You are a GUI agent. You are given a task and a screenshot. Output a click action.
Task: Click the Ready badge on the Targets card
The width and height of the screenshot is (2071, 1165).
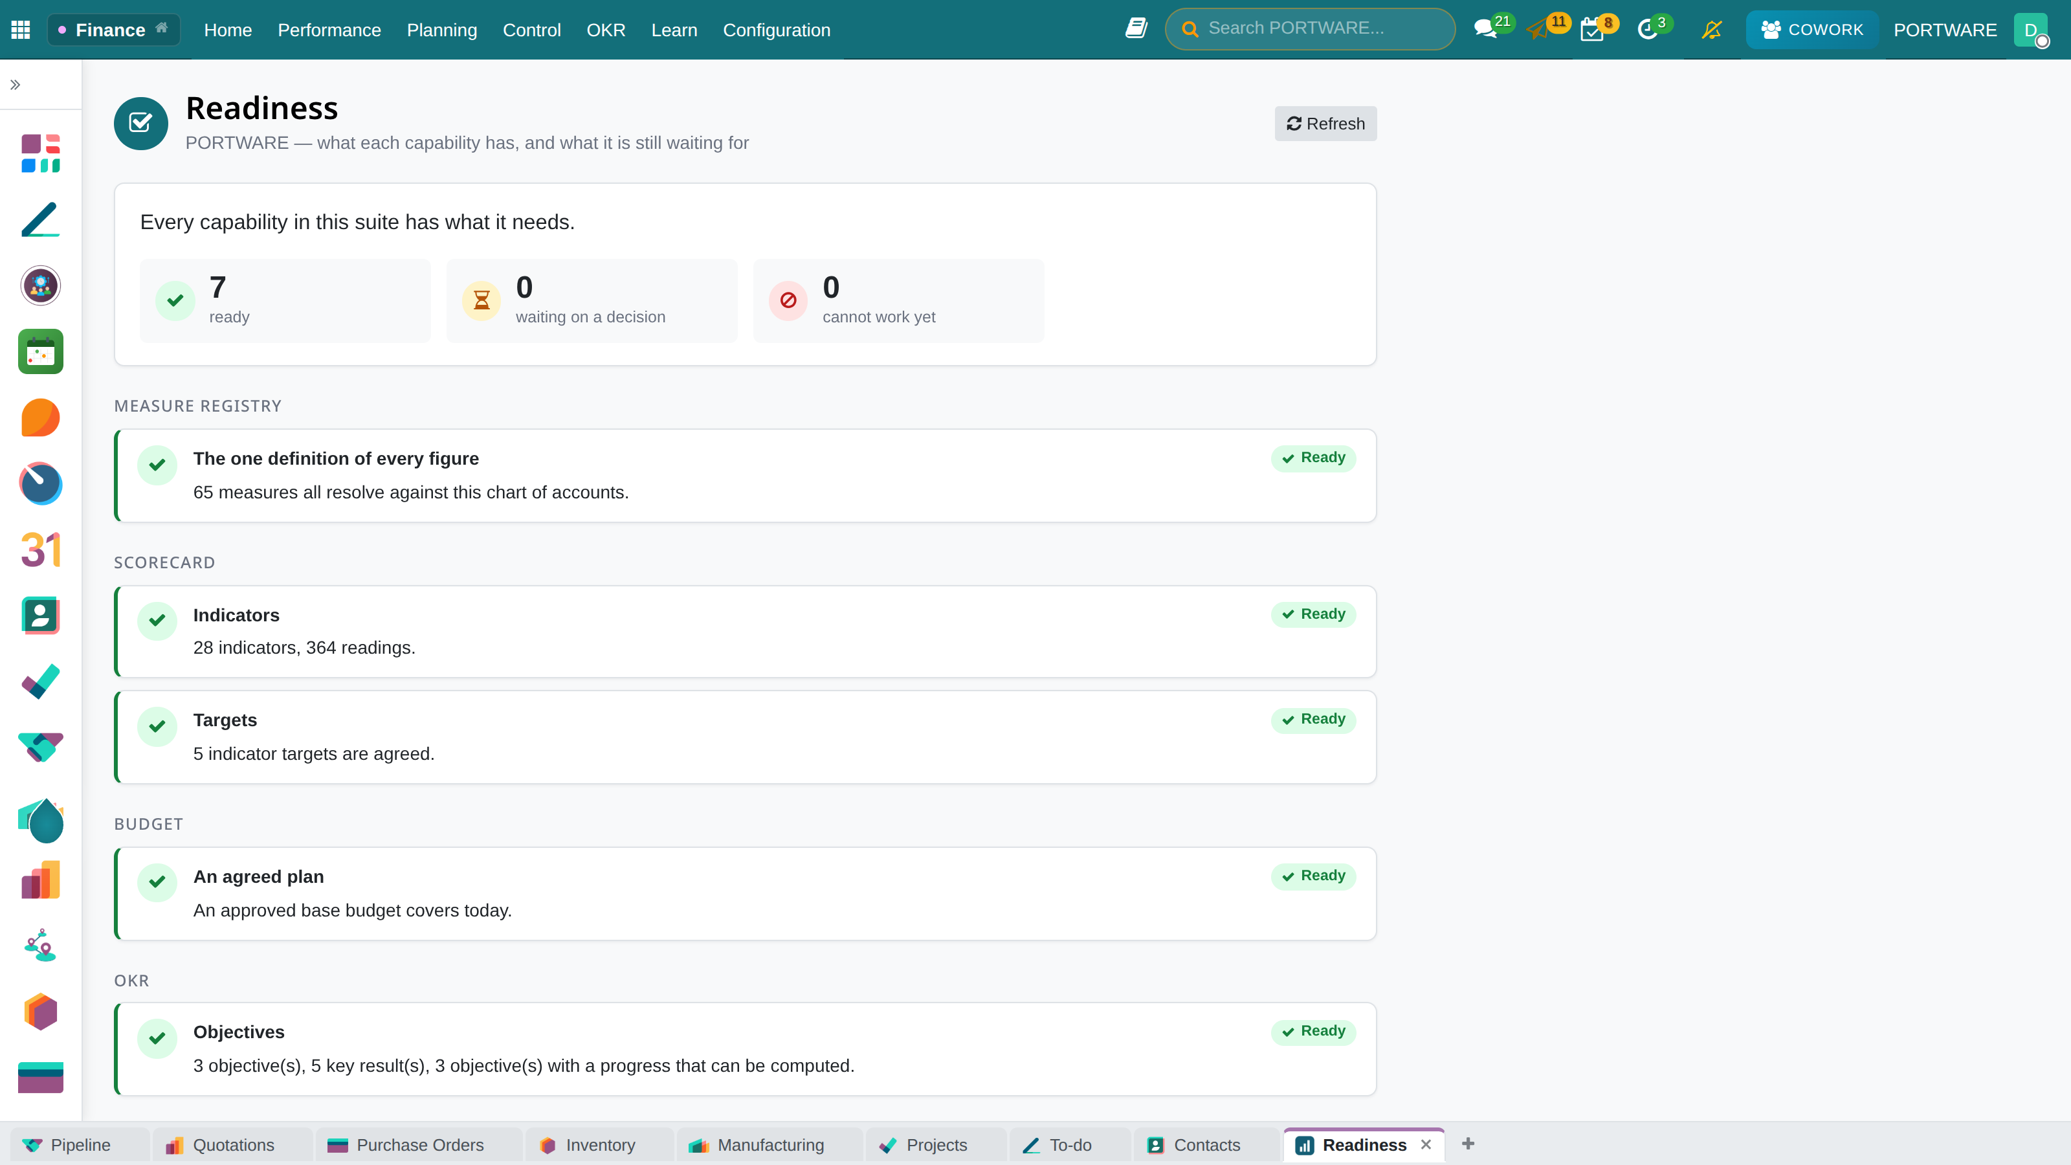1313,719
